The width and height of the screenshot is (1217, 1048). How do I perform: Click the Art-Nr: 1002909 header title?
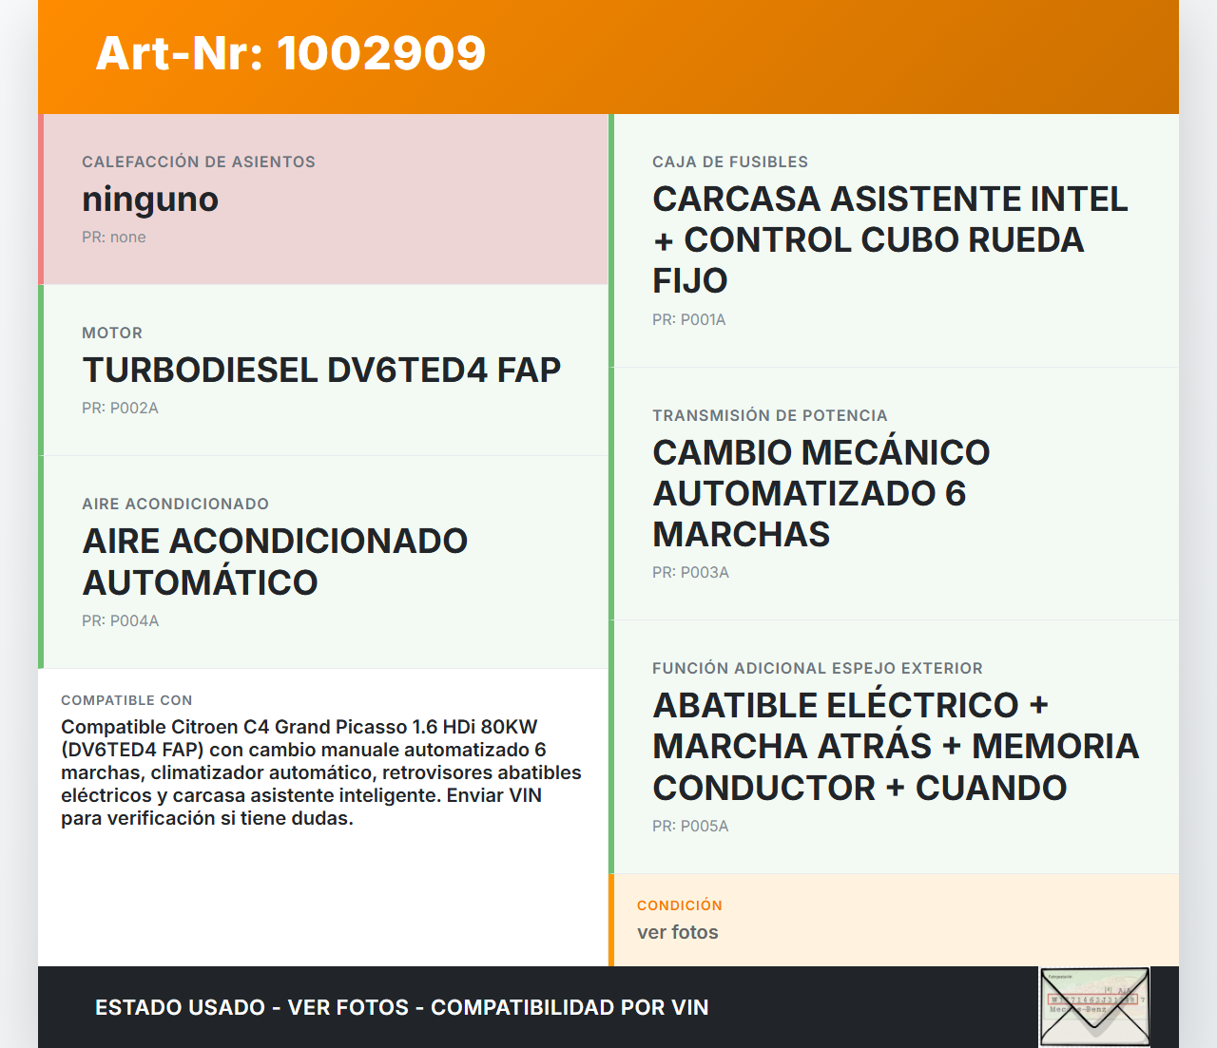(x=290, y=53)
